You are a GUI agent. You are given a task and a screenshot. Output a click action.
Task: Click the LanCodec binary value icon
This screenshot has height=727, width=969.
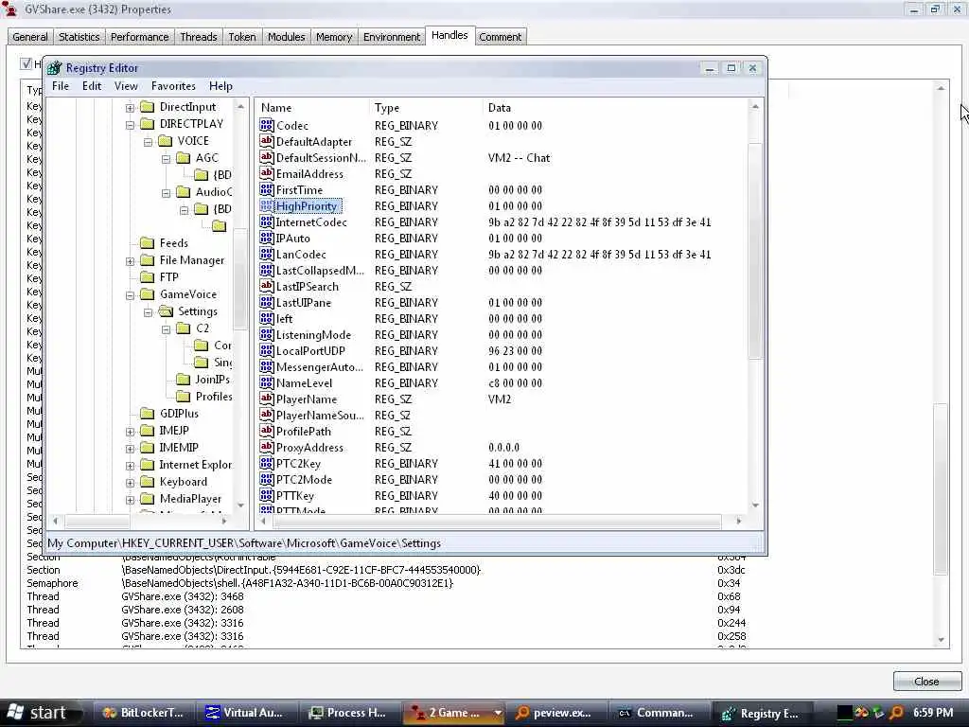click(x=266, y=254)
